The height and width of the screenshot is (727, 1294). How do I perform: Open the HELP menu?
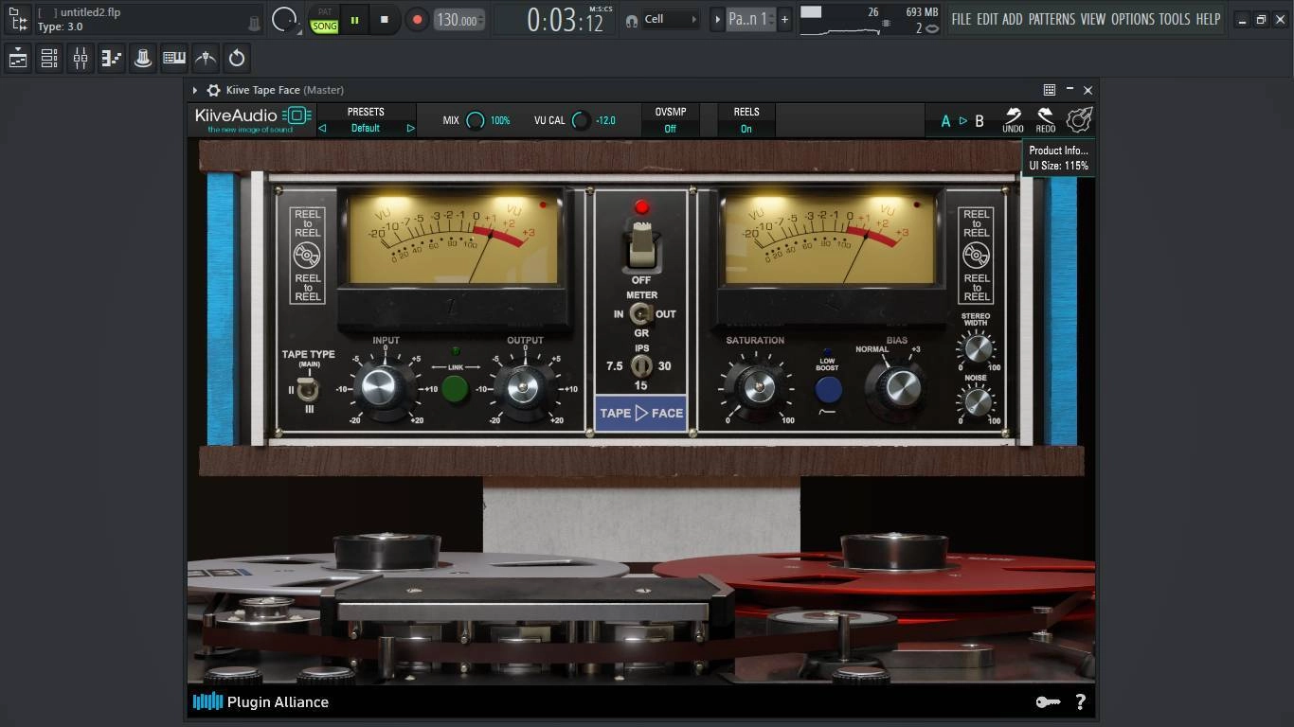(x=1208, y=19)
